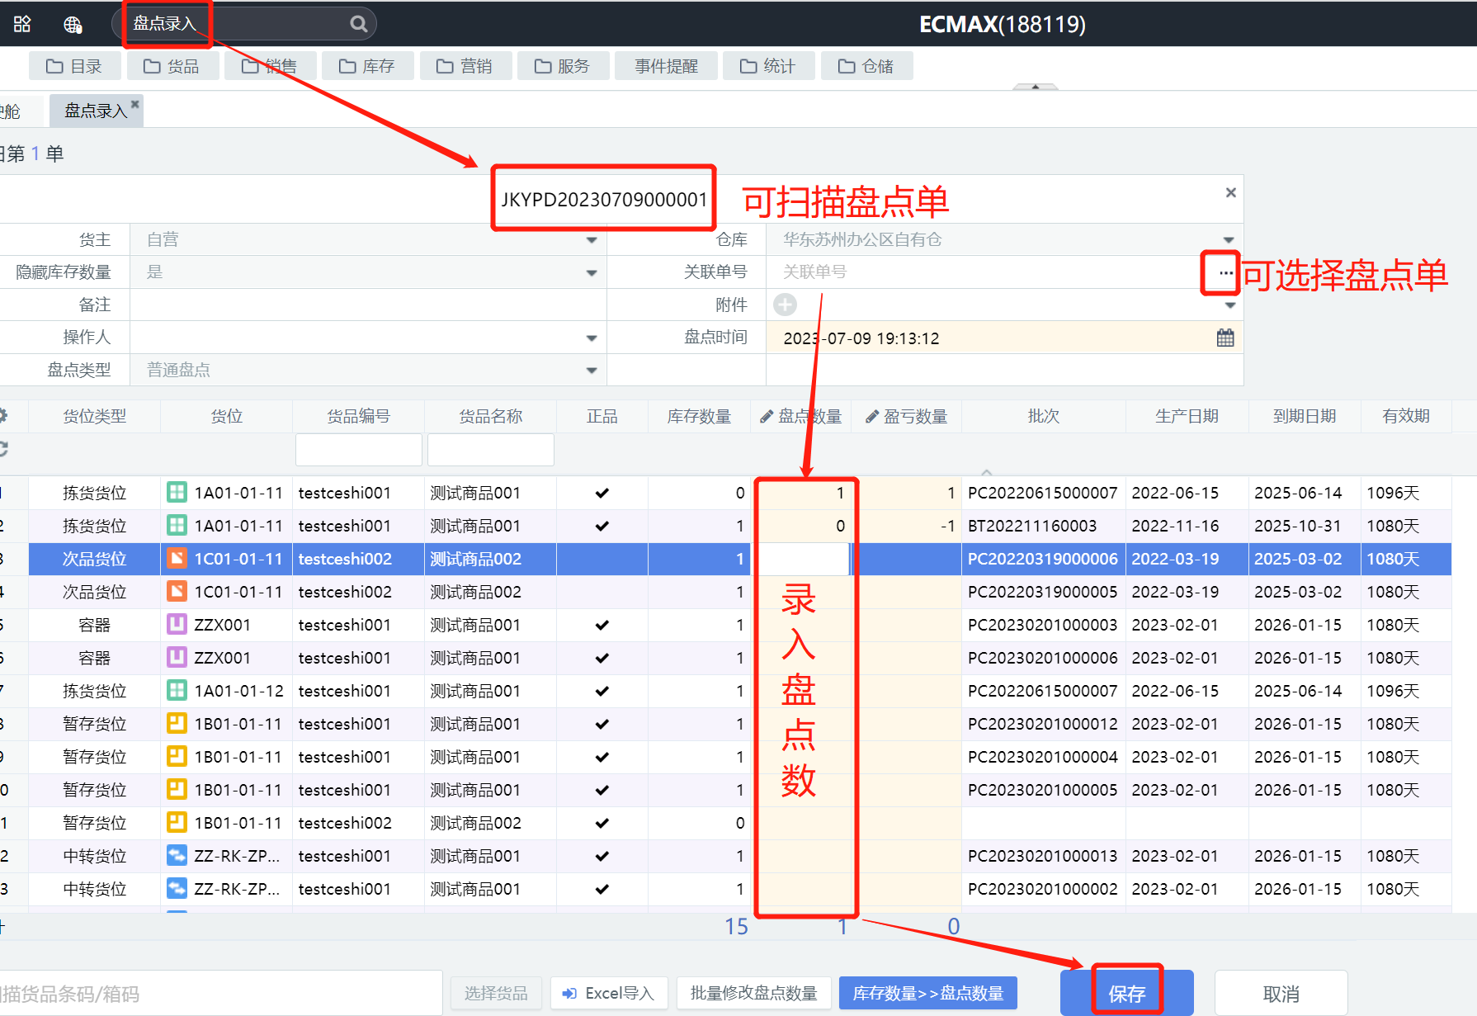Expand the 盘点类型 dropdown
1477x1016 pixels.
click(x=592, y=371)
